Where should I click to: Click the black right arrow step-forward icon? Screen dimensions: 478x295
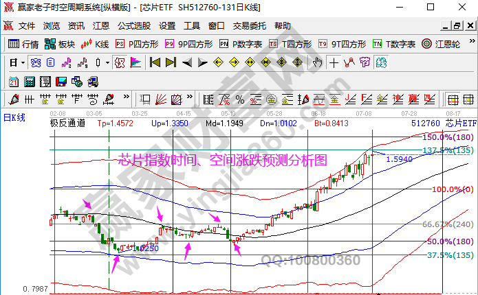point(202,62)
